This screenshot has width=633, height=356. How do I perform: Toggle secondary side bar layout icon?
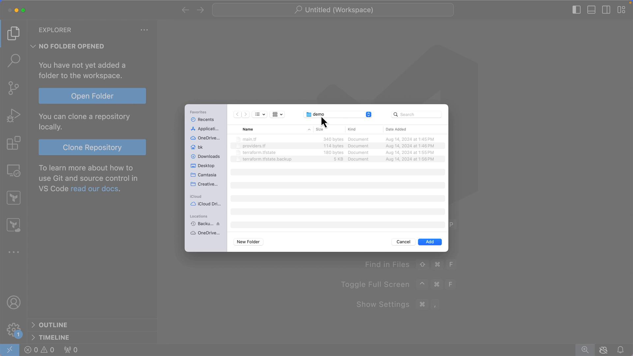606,10
